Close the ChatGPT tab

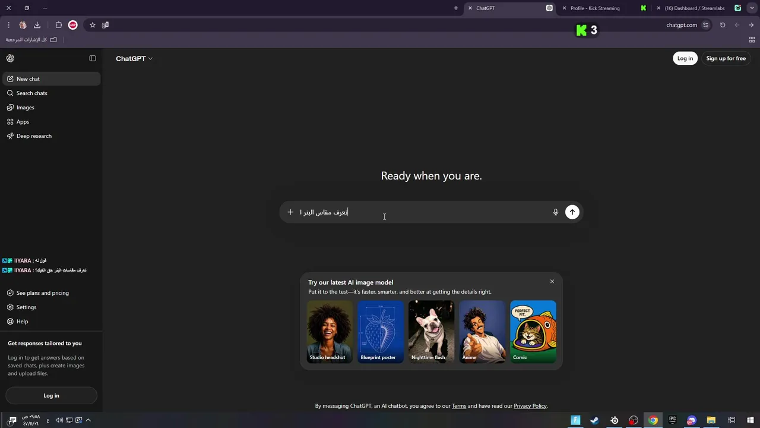470,8
